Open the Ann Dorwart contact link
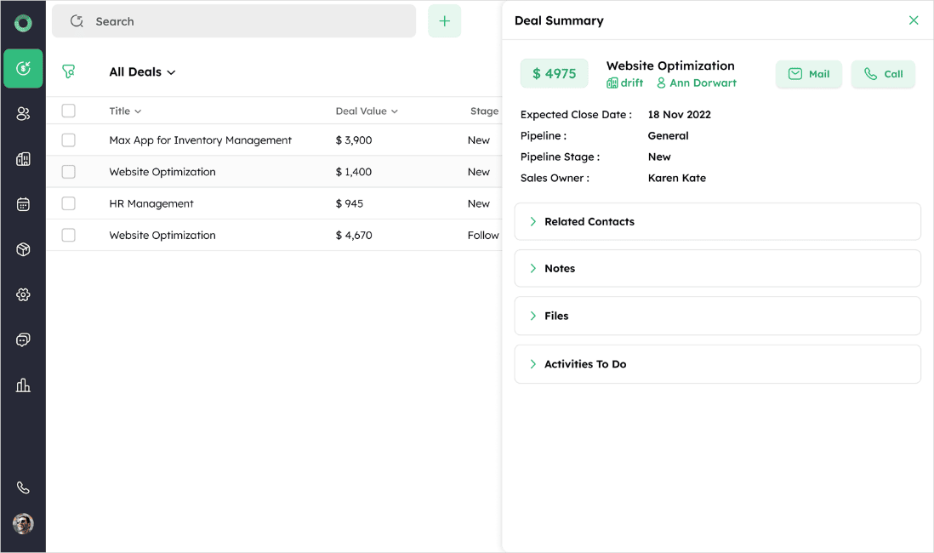The width and height of the screenshot is (934, 553). [x=702, y=83]
